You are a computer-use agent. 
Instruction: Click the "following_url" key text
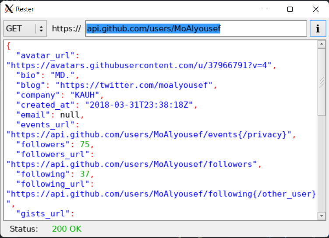(x=53, y=184)
